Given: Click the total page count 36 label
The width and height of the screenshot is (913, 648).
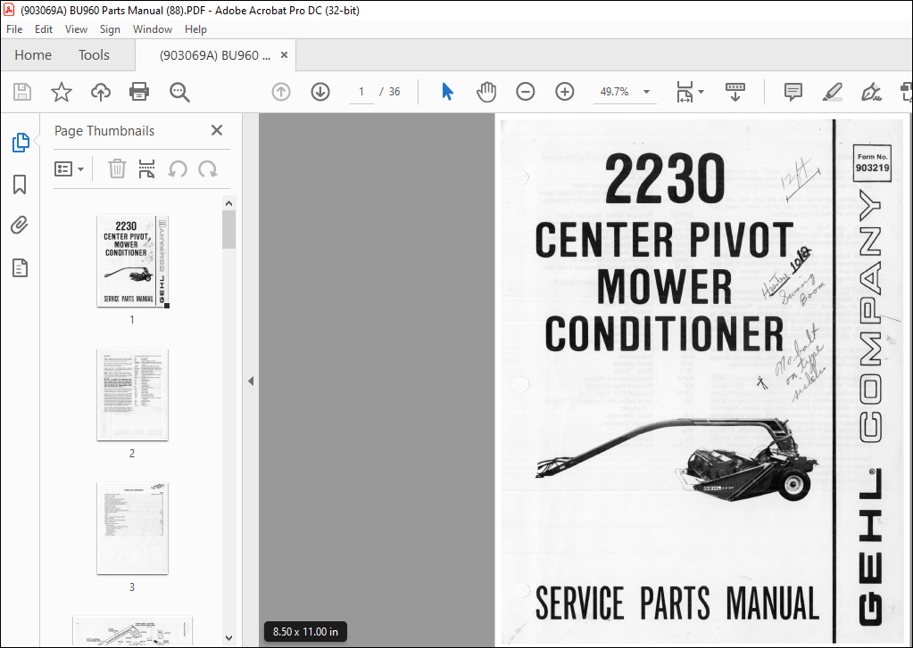Looking at the screenshot, I should click(x=394, y=92).
